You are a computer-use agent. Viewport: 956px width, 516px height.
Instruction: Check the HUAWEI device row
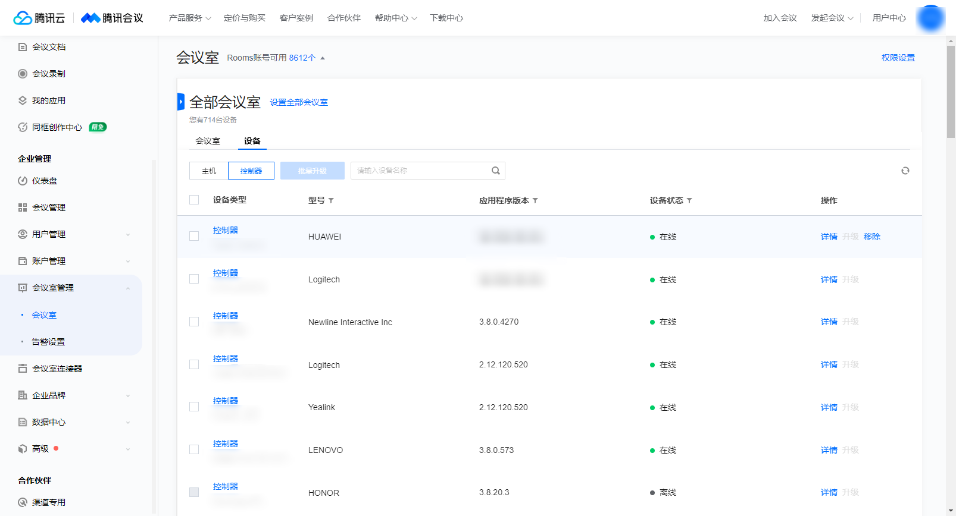click(x=194, y=236)
